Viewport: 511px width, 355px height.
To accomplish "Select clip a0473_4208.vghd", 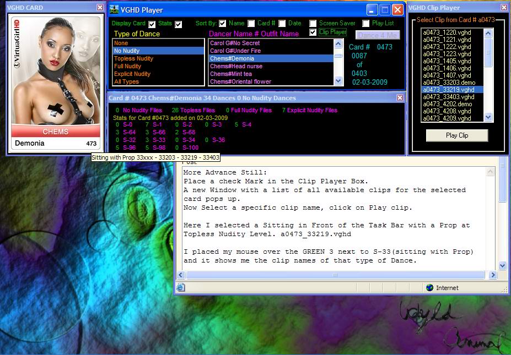I will (453, 111).
